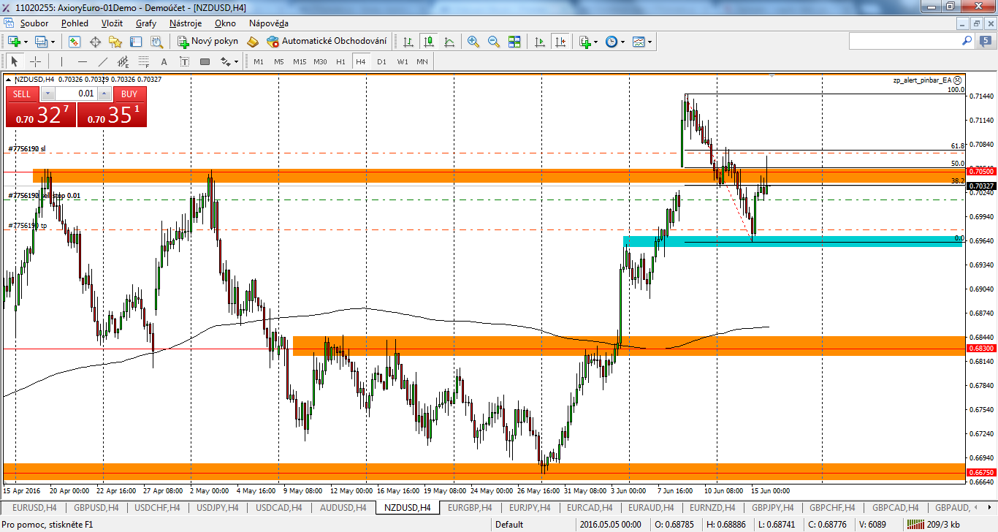Draw a horizontal line

82,61
